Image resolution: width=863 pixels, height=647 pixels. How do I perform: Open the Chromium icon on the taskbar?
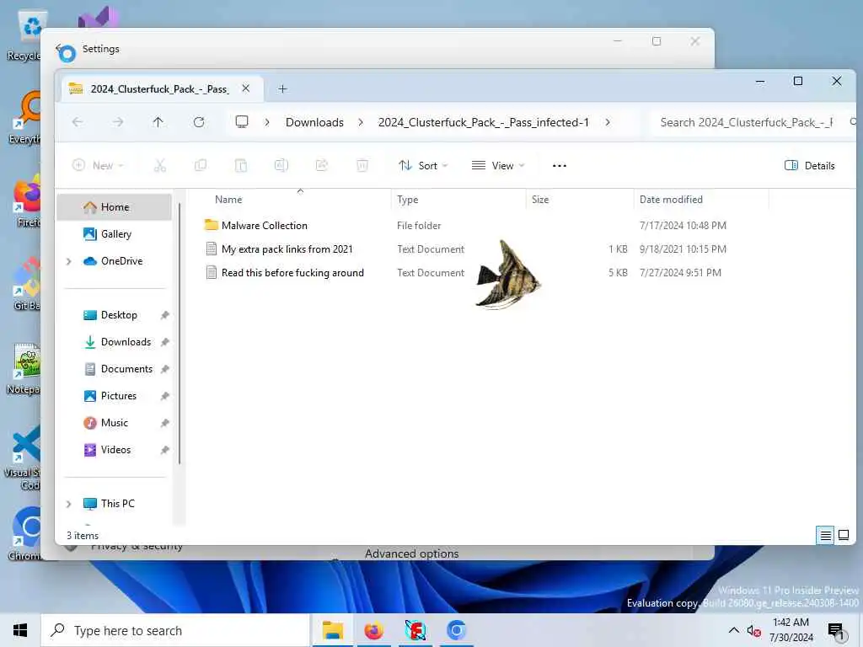[x=456, y=630]
